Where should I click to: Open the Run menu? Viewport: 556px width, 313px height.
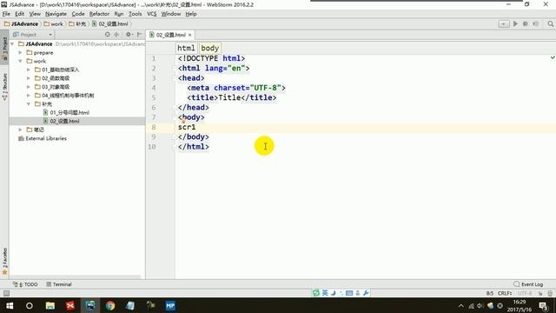click(x=119, y=14)
